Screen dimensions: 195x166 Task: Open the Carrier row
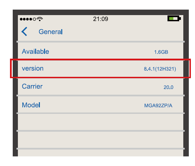click(x=100, y=86)
